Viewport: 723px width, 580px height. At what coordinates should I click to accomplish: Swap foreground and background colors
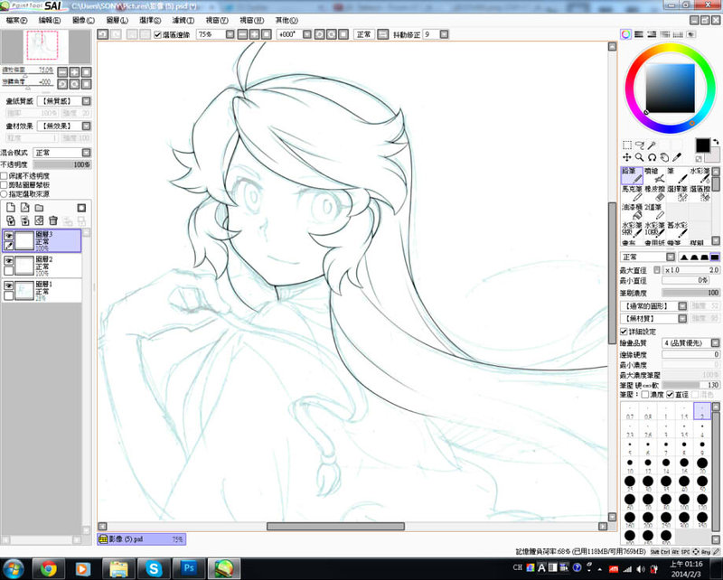[x=715, y=142]
